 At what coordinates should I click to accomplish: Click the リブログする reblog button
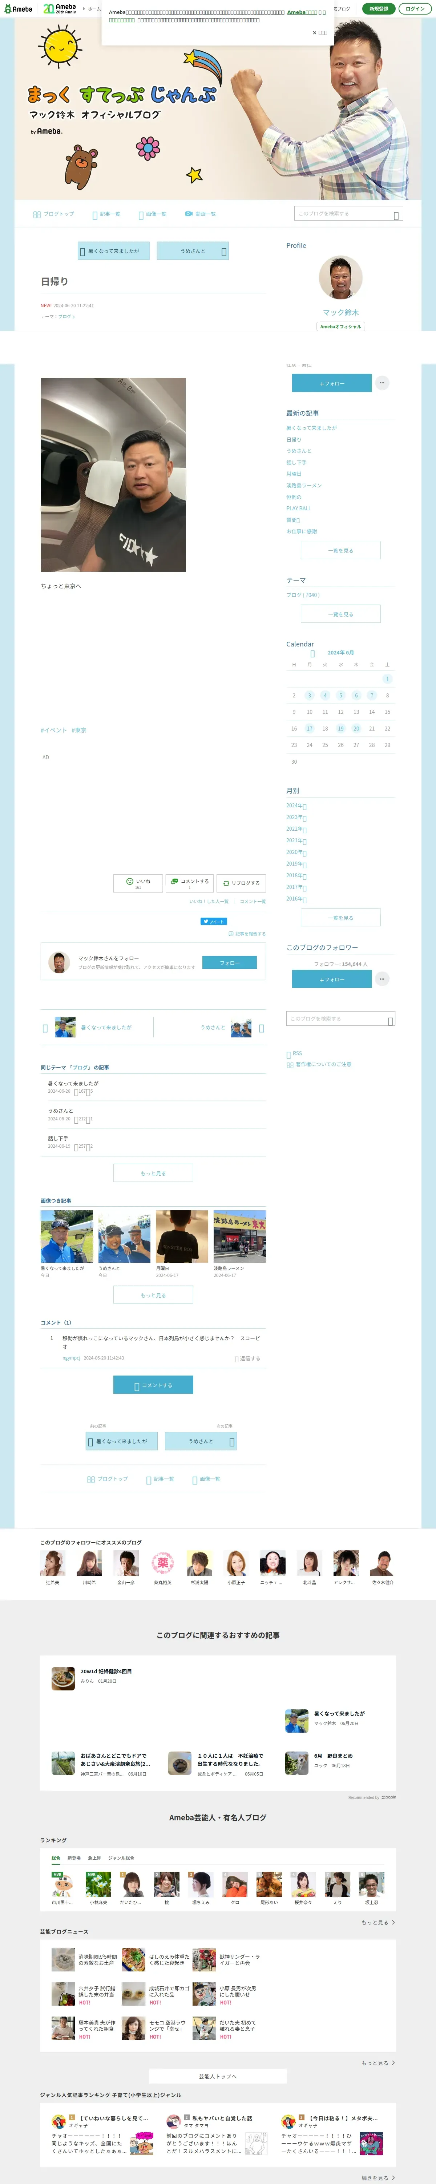click(x=241, y=883)
